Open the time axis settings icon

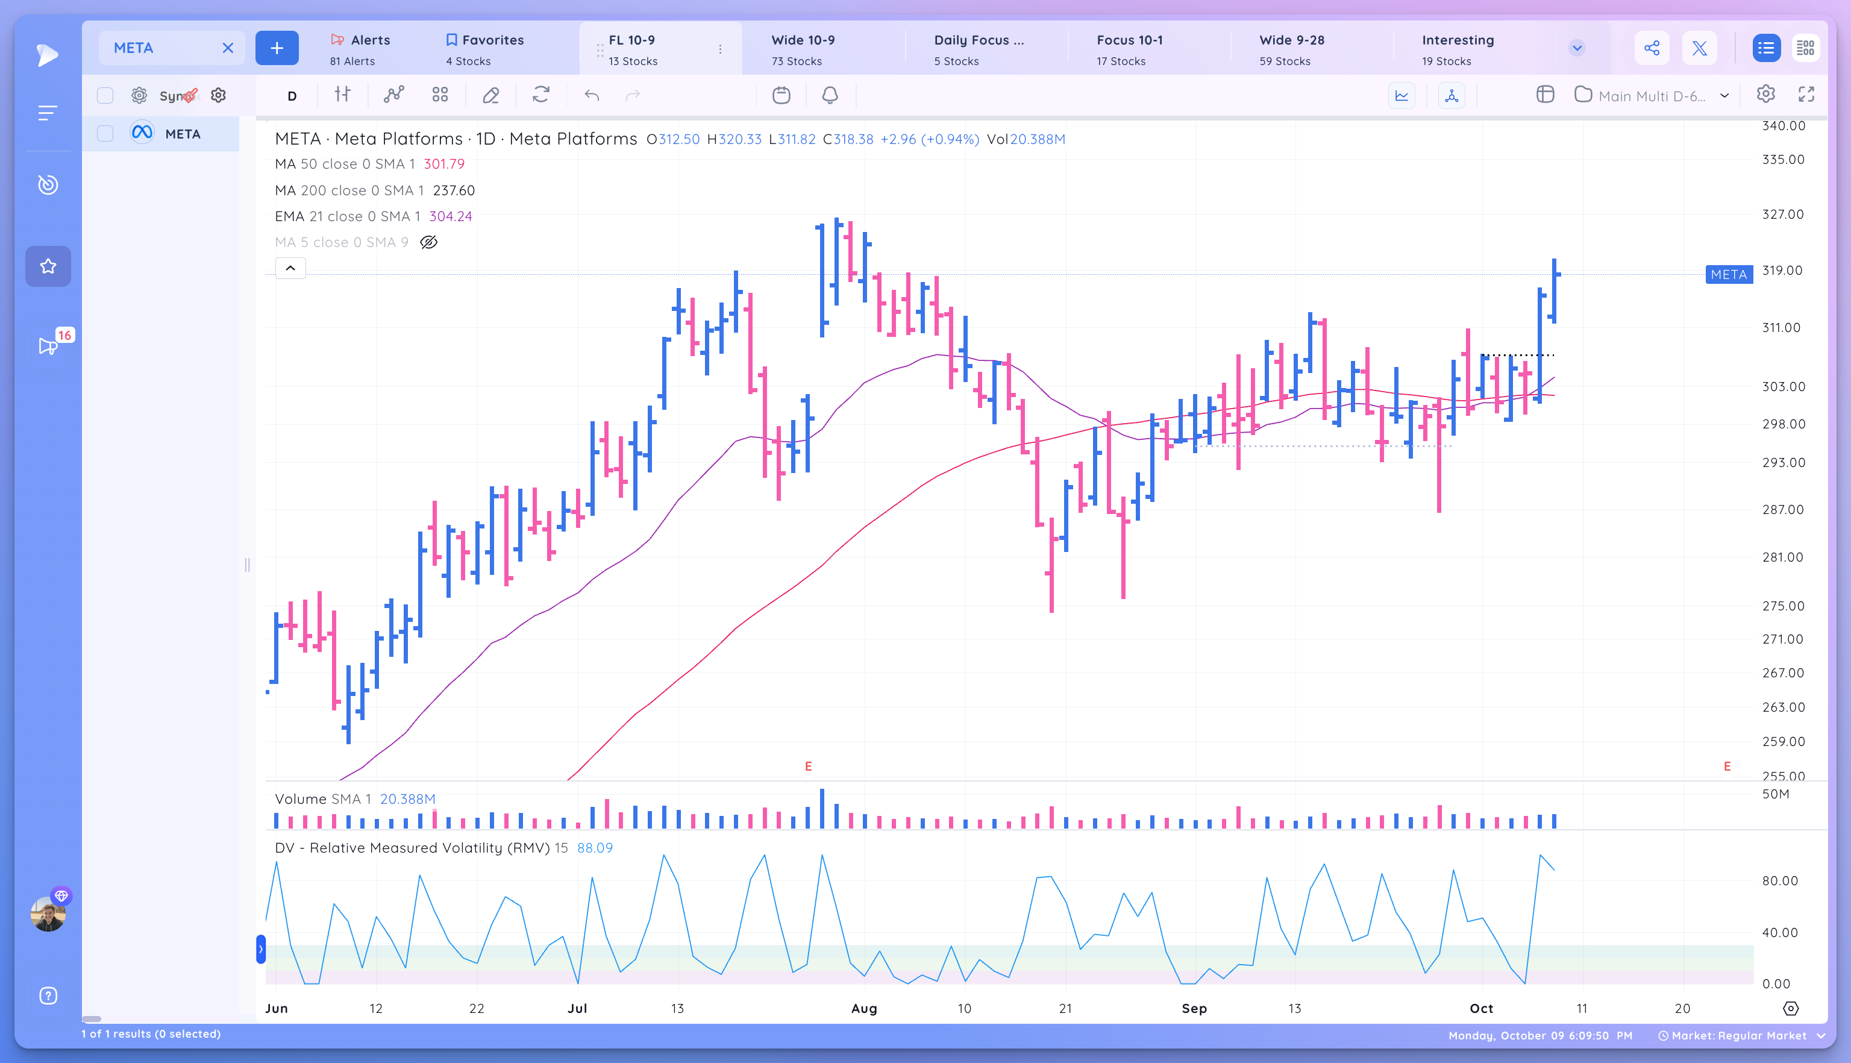point(1790,1008)
